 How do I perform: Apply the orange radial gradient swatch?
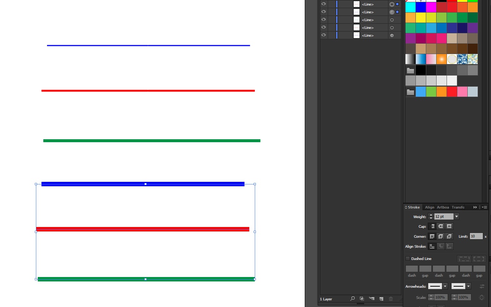pos(441,59)
